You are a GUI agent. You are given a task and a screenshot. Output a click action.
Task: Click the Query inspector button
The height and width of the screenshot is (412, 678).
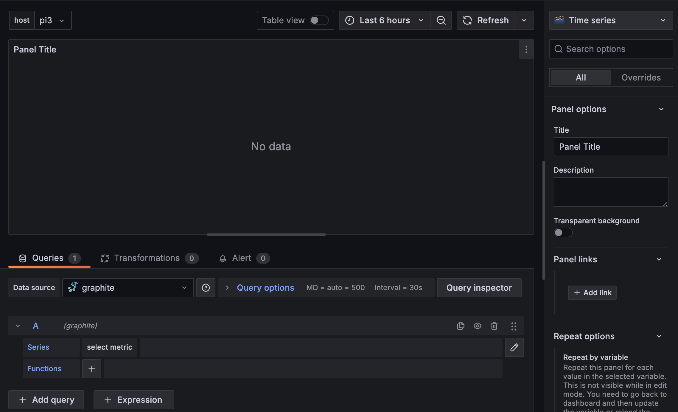(x=479, y=288)
